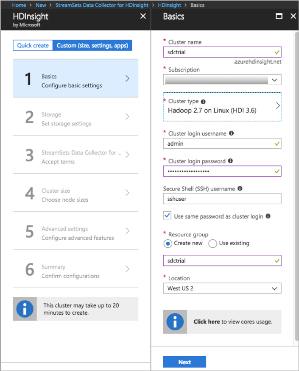This screenshot has width=299, height=371.
Task: Close the Basics blade
Action: (x=293, y=16)
